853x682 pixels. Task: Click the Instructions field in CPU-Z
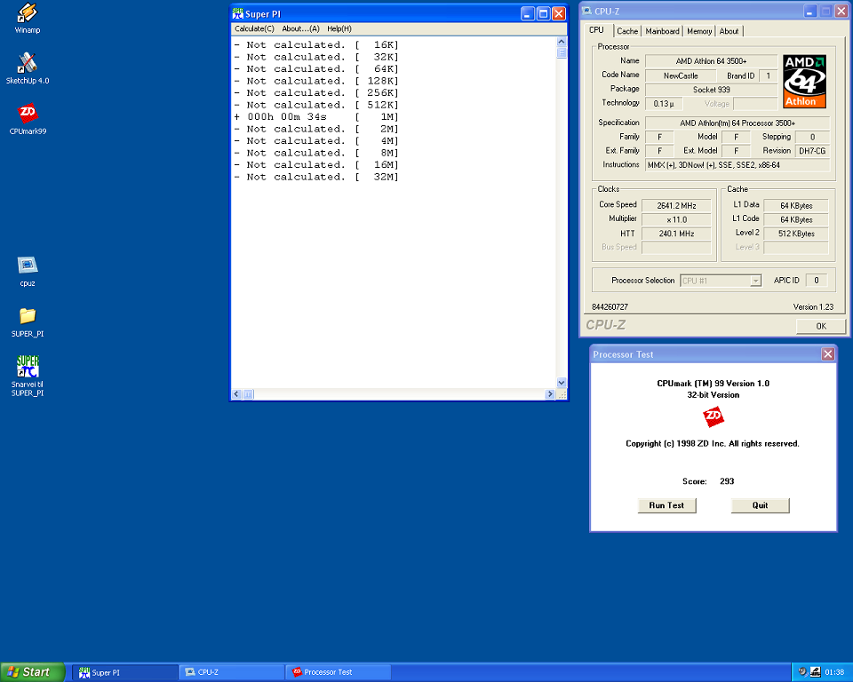737,165
